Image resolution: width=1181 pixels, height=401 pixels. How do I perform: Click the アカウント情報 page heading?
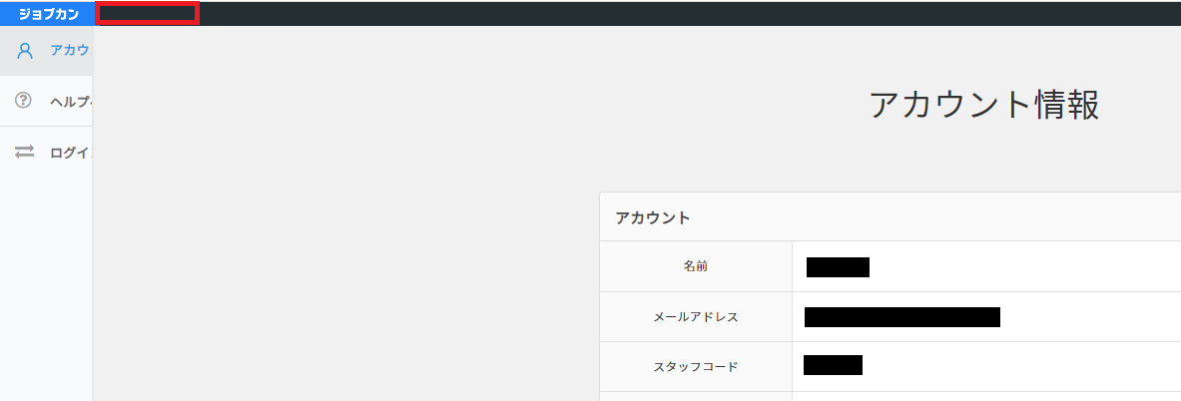click(x=983, y=106)
